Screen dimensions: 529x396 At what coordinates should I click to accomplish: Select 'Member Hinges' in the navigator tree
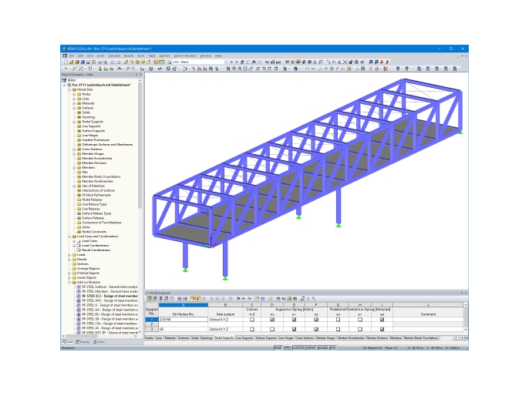(x=93, y=154)
